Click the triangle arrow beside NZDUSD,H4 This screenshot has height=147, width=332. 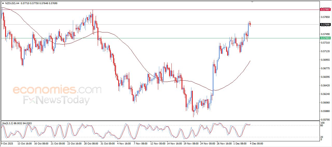click(3, 3)
